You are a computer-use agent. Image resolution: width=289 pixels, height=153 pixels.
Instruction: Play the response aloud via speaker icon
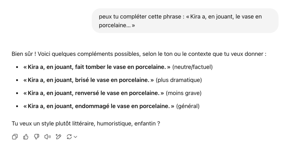coord(47,137)
